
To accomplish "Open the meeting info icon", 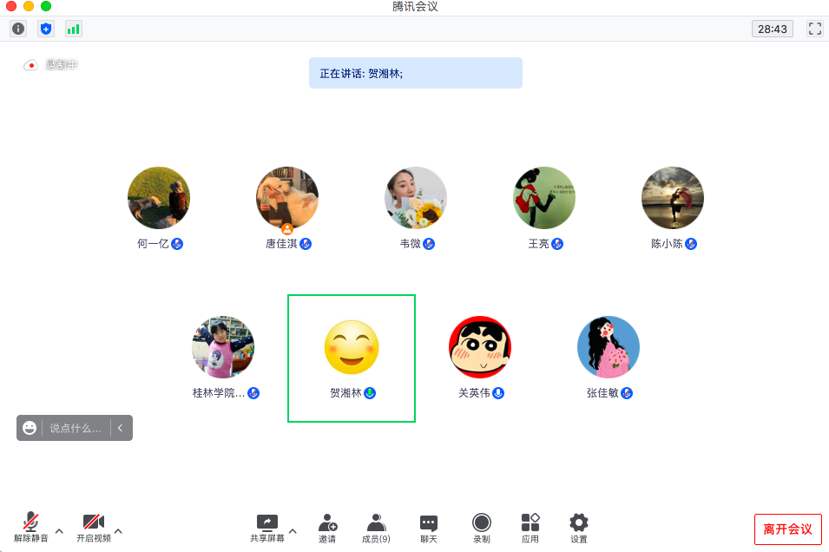I will tap(18, 29).
